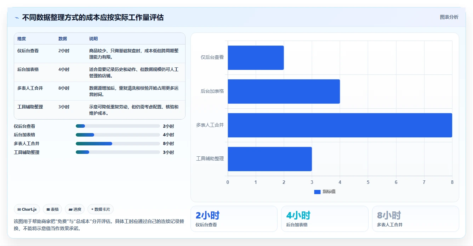Image resolution: width=473 pixels, height=246 pixels.
Task: Click description starting 示意可降低重复劳动
Action: (134, 110)
